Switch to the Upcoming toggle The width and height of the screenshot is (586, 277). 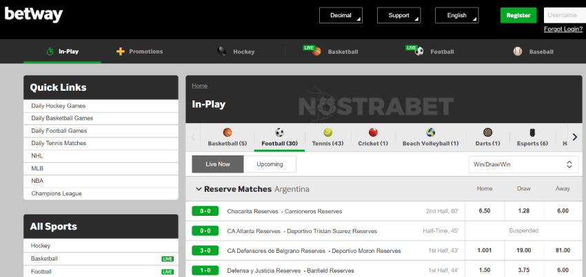click(270, 164)
